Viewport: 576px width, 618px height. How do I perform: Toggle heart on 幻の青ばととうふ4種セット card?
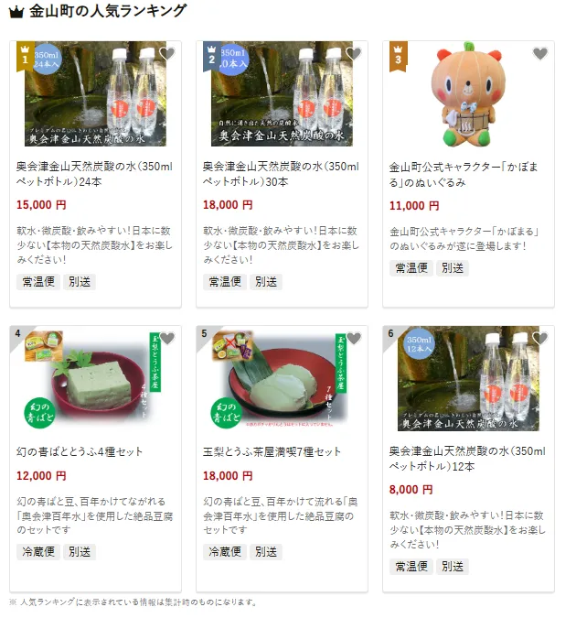click(167, 338)
